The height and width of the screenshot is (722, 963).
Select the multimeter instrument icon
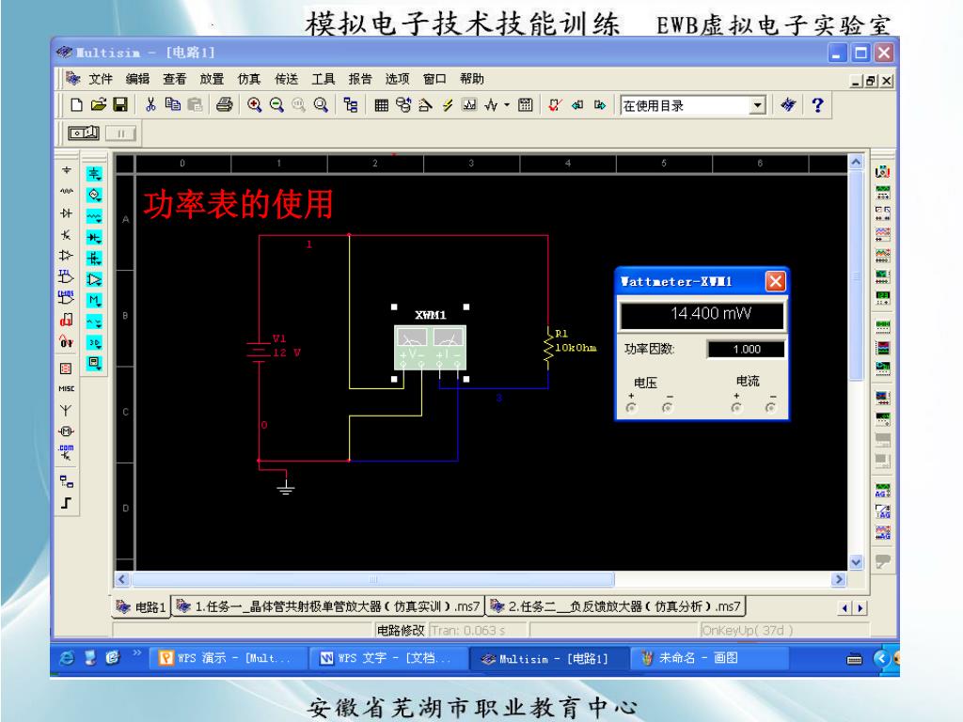tap(882, 171)
